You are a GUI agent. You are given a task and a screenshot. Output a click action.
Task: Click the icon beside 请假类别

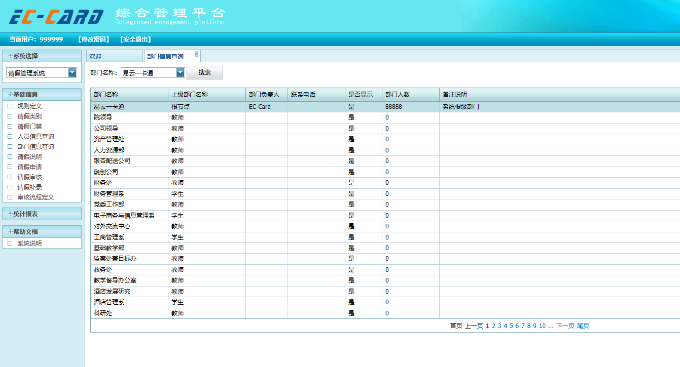tap(10, 116)
